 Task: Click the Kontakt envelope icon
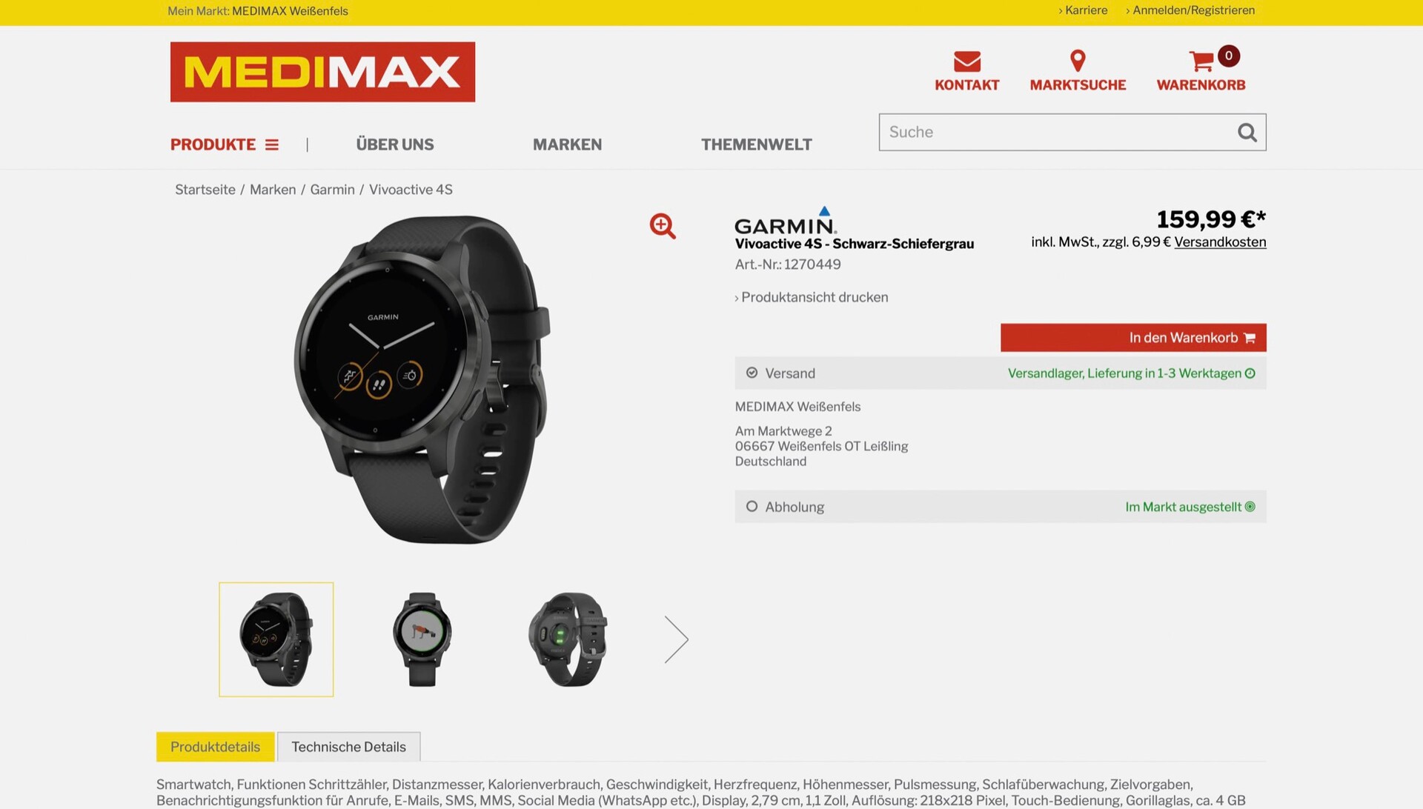click(x=966, y=61)
